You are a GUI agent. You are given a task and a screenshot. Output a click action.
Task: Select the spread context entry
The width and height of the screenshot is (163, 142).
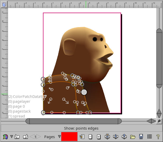coord(17,116)
